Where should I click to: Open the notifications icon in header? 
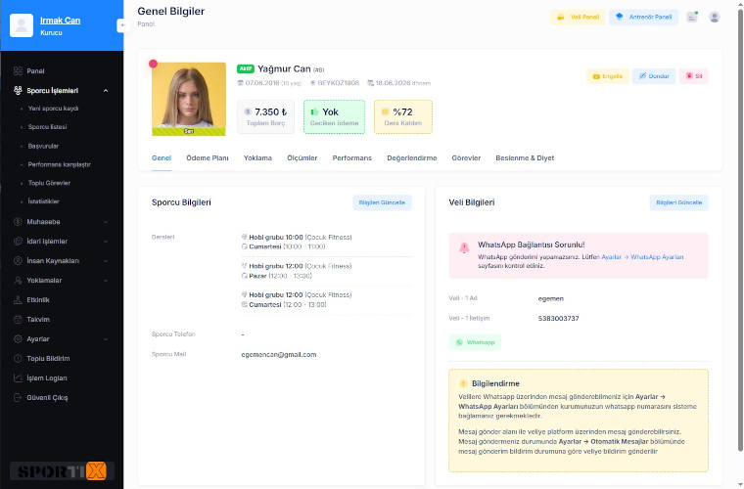pyautogui.click(x=692, y=17)
